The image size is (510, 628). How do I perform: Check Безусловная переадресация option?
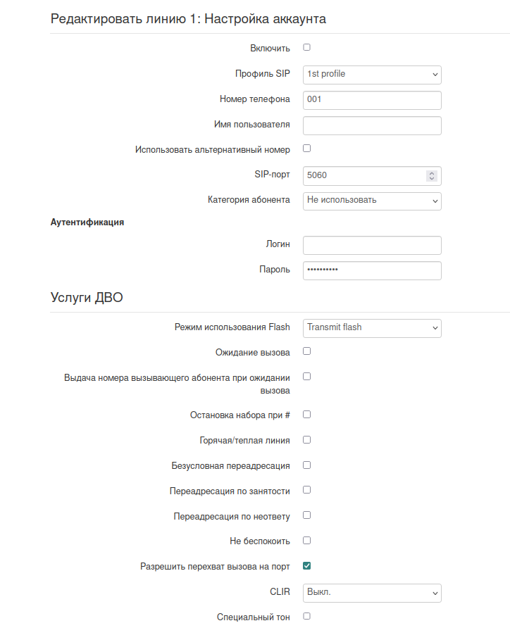click(306, 465)
